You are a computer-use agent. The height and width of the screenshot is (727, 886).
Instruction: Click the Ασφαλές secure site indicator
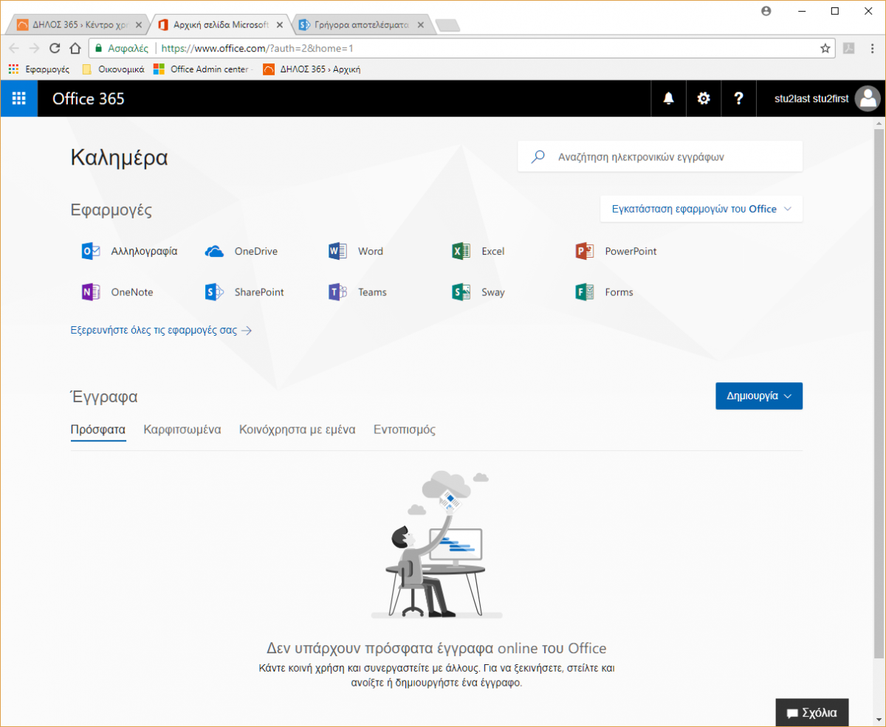(122, 49)
